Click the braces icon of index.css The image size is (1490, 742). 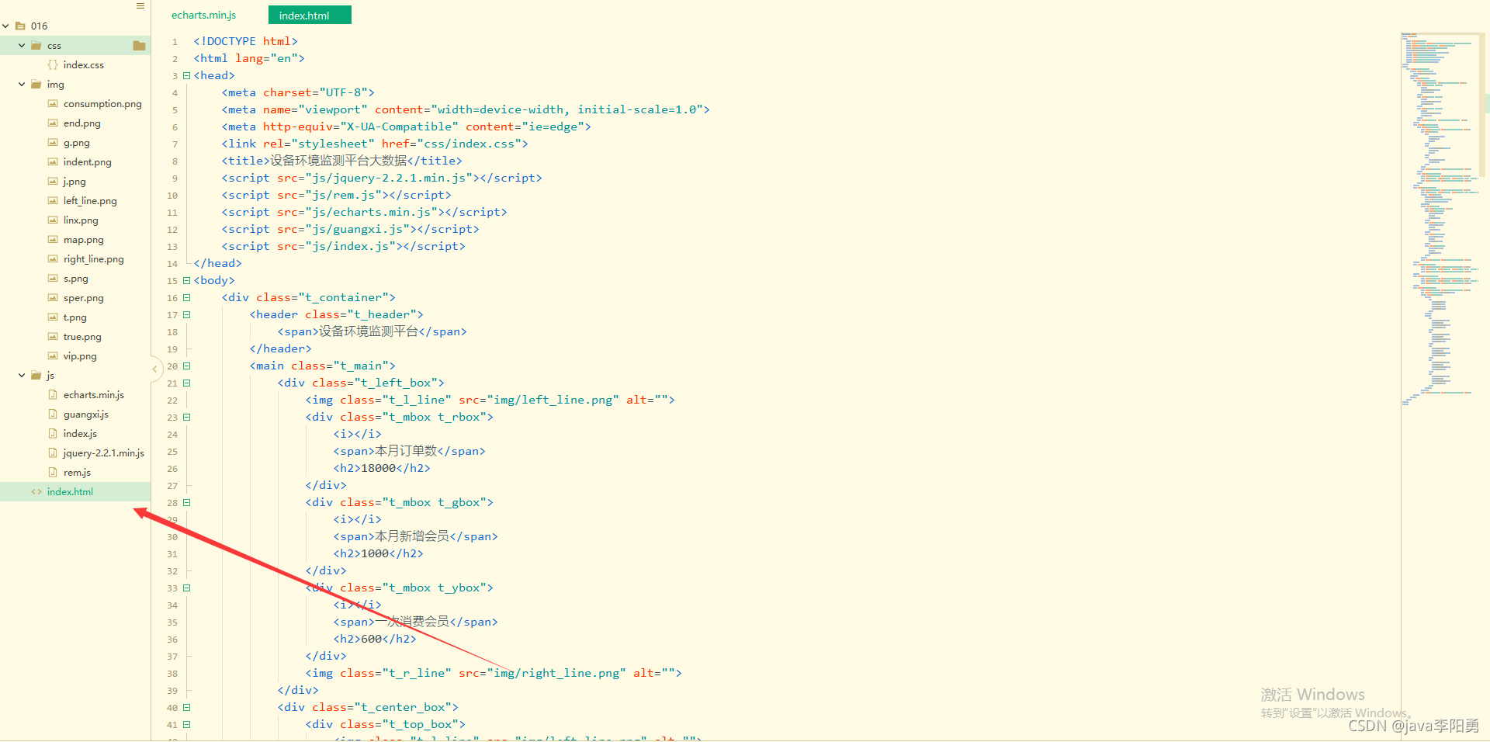[x=53, y=65]
